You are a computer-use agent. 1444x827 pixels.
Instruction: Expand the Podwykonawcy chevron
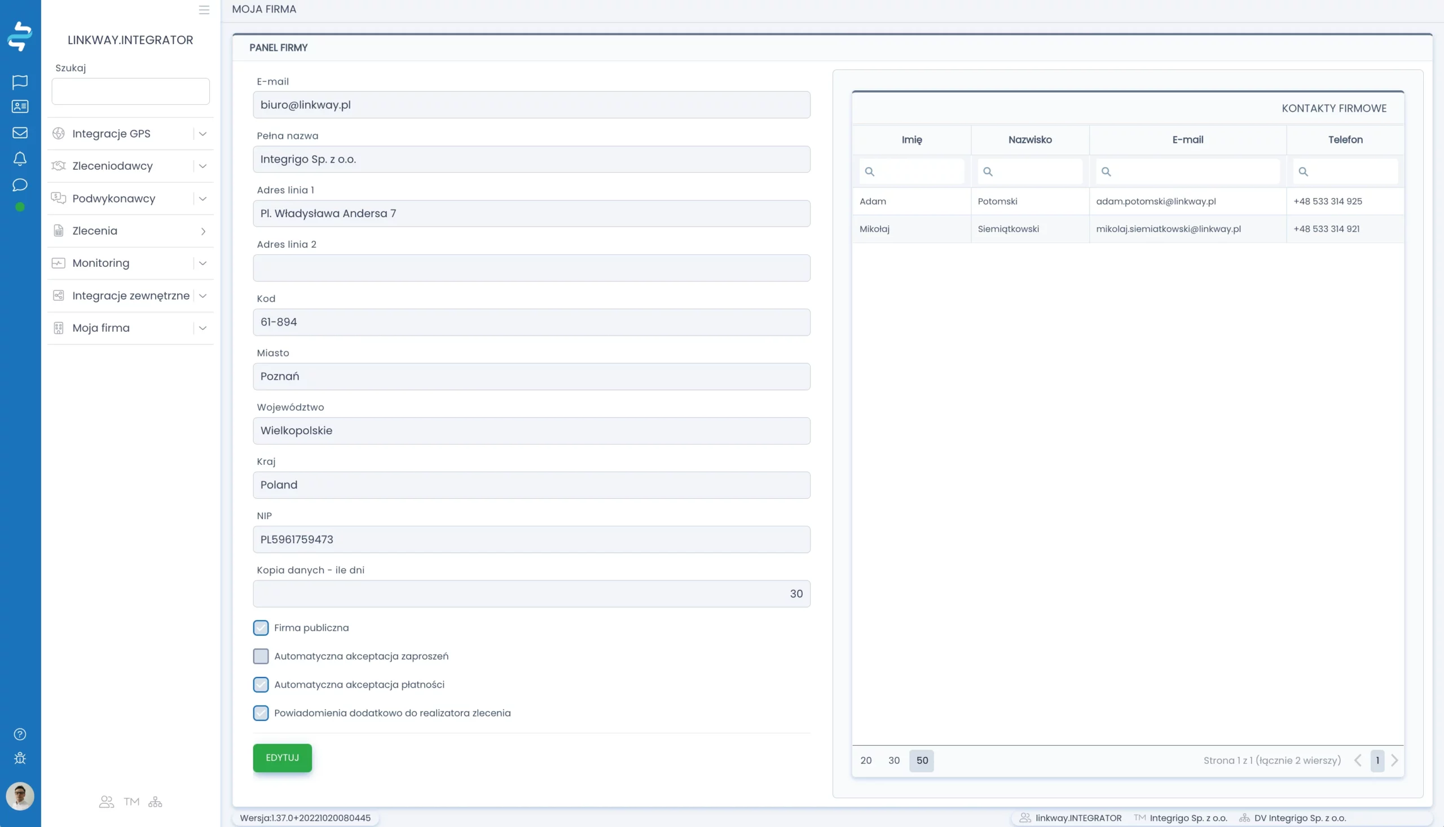coord(202,198)
